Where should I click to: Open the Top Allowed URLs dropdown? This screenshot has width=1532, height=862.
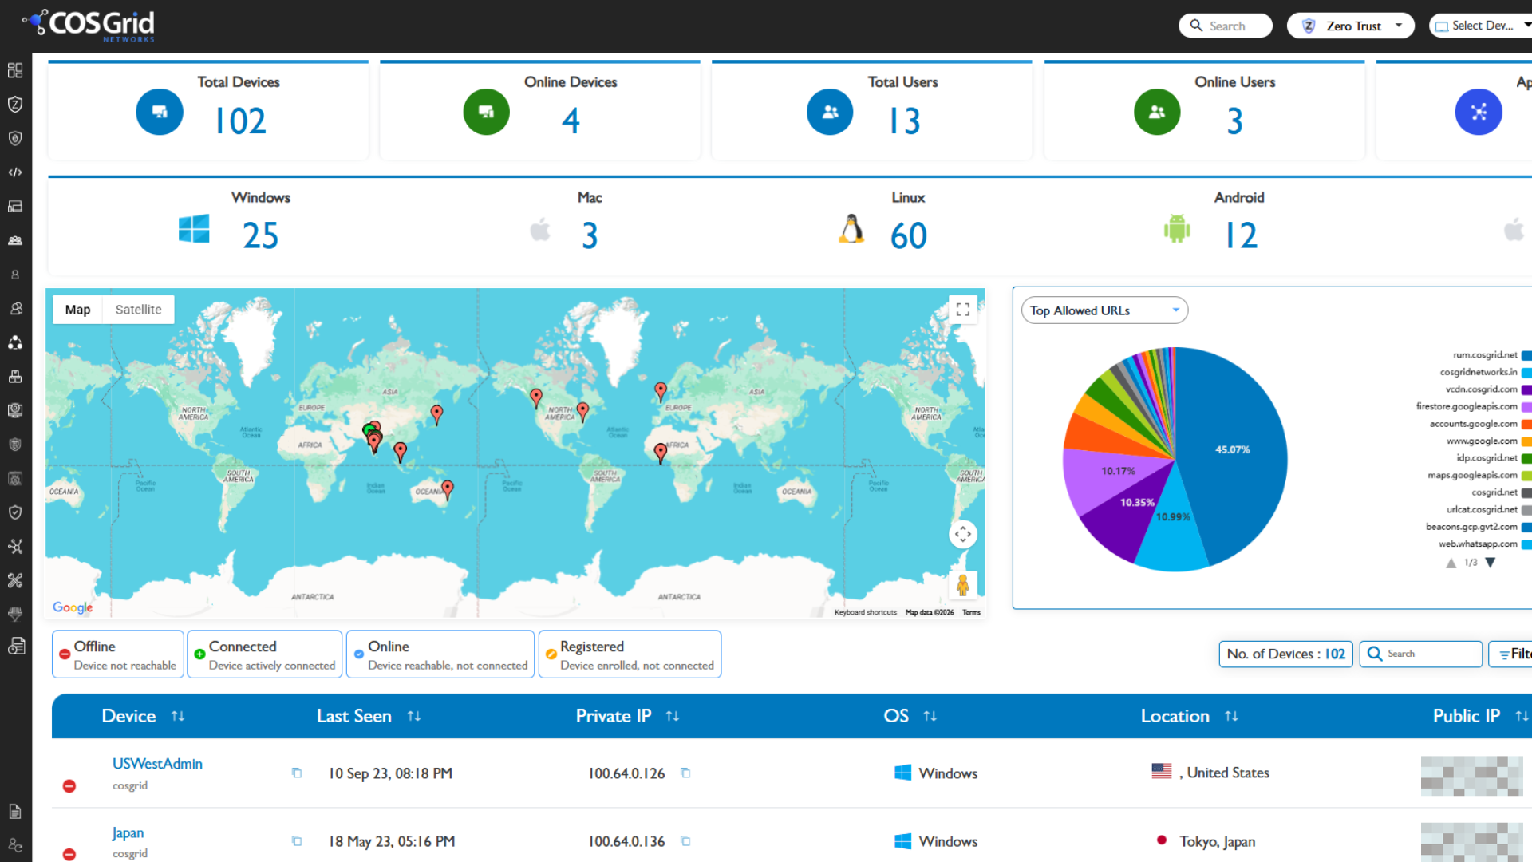tap(1104, 310)
